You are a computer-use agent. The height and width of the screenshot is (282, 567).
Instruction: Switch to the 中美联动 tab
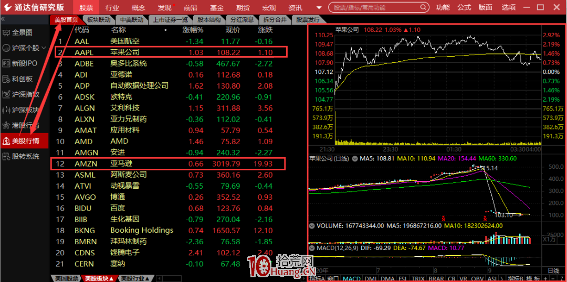[x=132, y=20]
